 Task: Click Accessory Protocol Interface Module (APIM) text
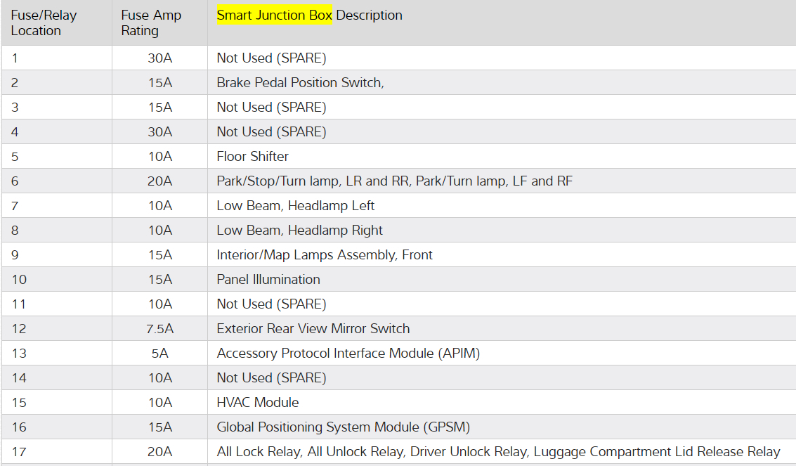pos(348,354)
